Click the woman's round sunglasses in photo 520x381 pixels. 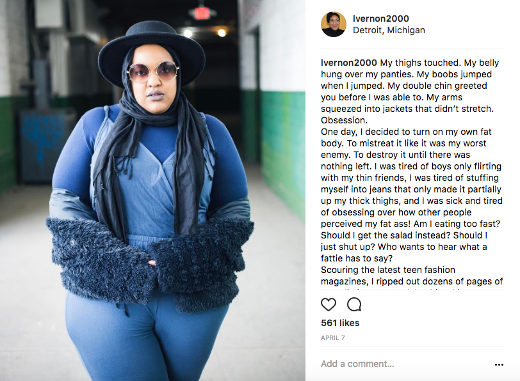pyautogui.click(x=153, y=72)
